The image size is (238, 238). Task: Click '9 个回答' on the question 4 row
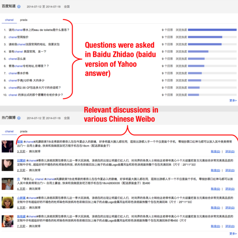pyautogui.click(x=167, y=52)
